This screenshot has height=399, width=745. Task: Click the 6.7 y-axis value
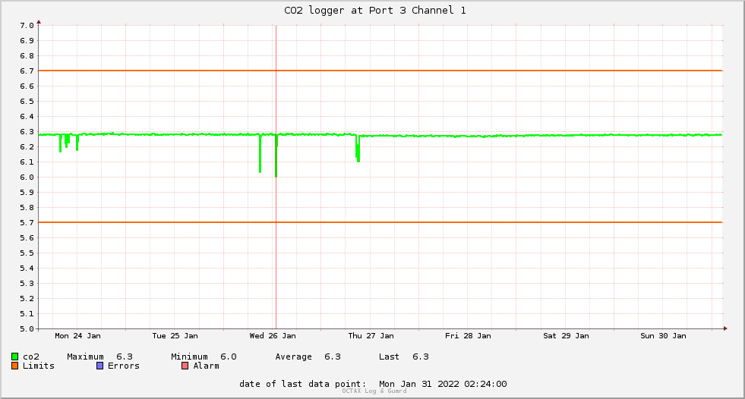coord(27,71)
